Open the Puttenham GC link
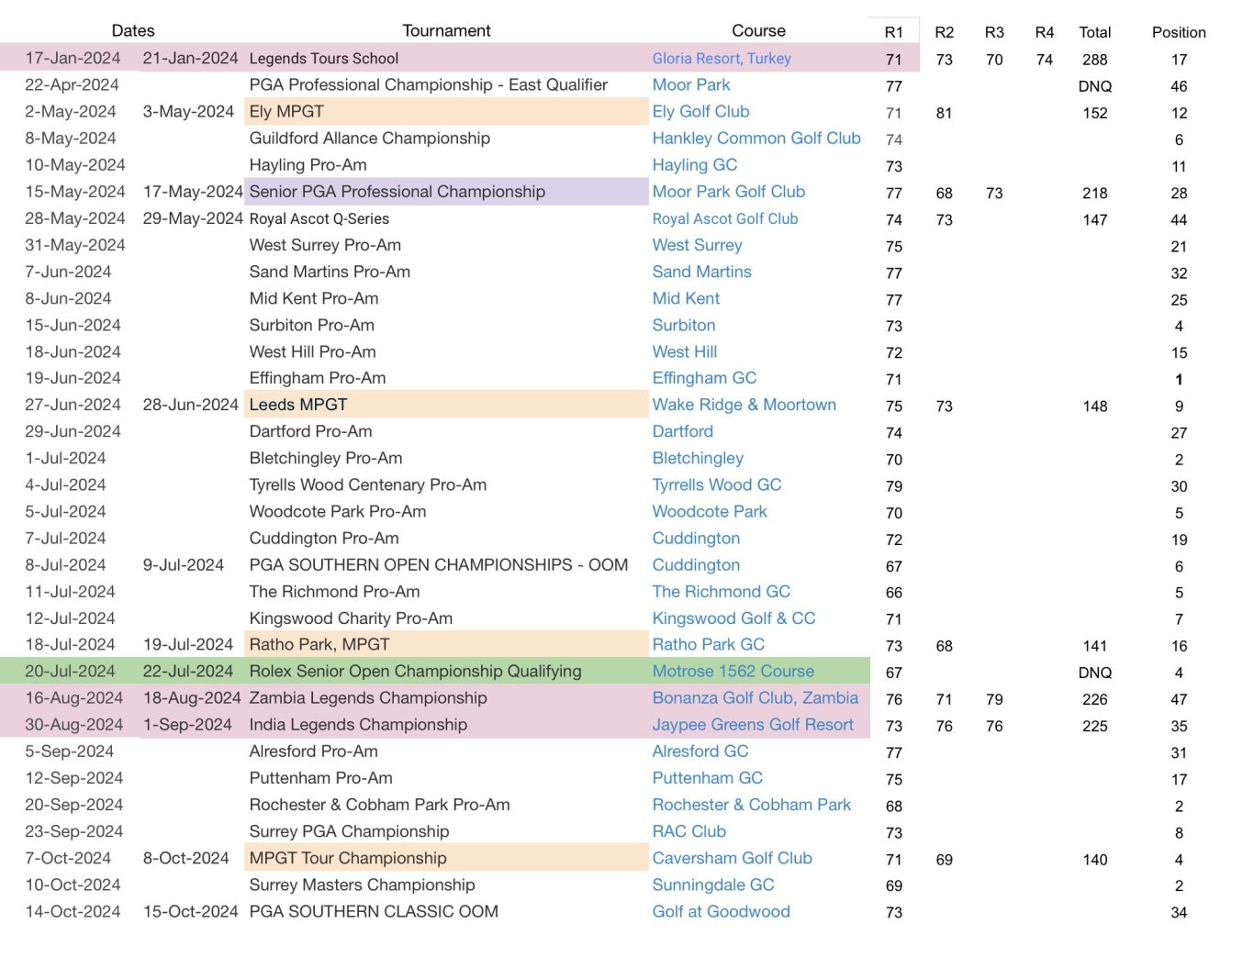The image size is (1254, 968). [x=708, y=778]
